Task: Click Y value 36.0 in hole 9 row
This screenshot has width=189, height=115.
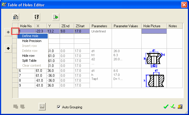Action: tap(53, 85)
